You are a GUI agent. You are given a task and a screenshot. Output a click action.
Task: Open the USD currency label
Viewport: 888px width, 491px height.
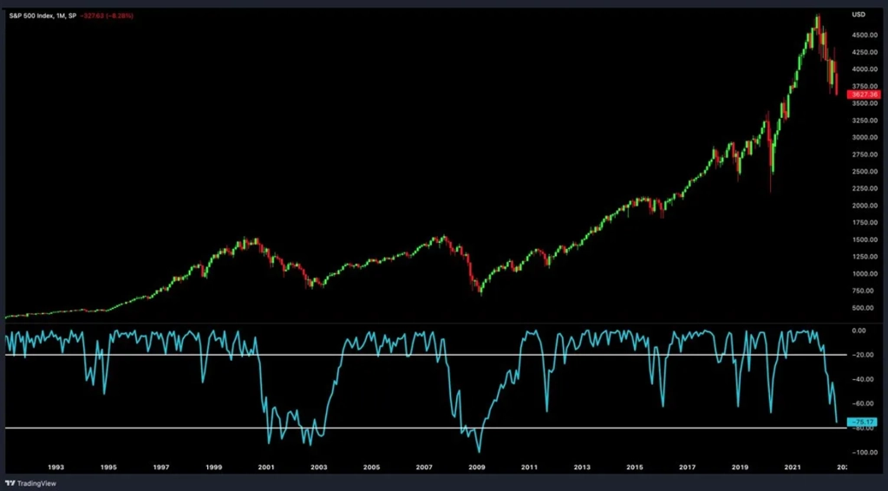click(x=859, y=15)
